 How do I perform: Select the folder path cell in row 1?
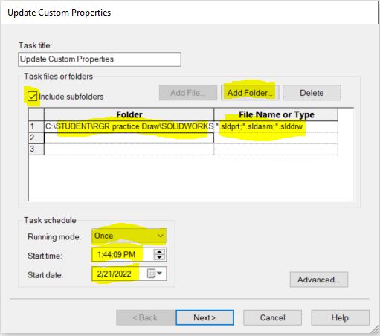[129, 126]
